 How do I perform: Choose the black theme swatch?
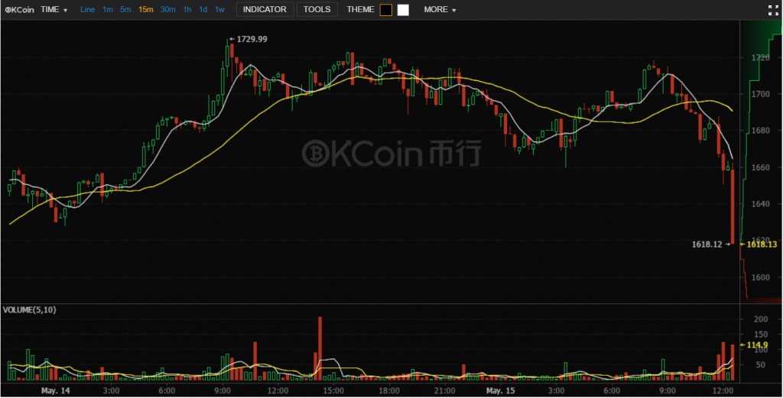click(386, 10)
